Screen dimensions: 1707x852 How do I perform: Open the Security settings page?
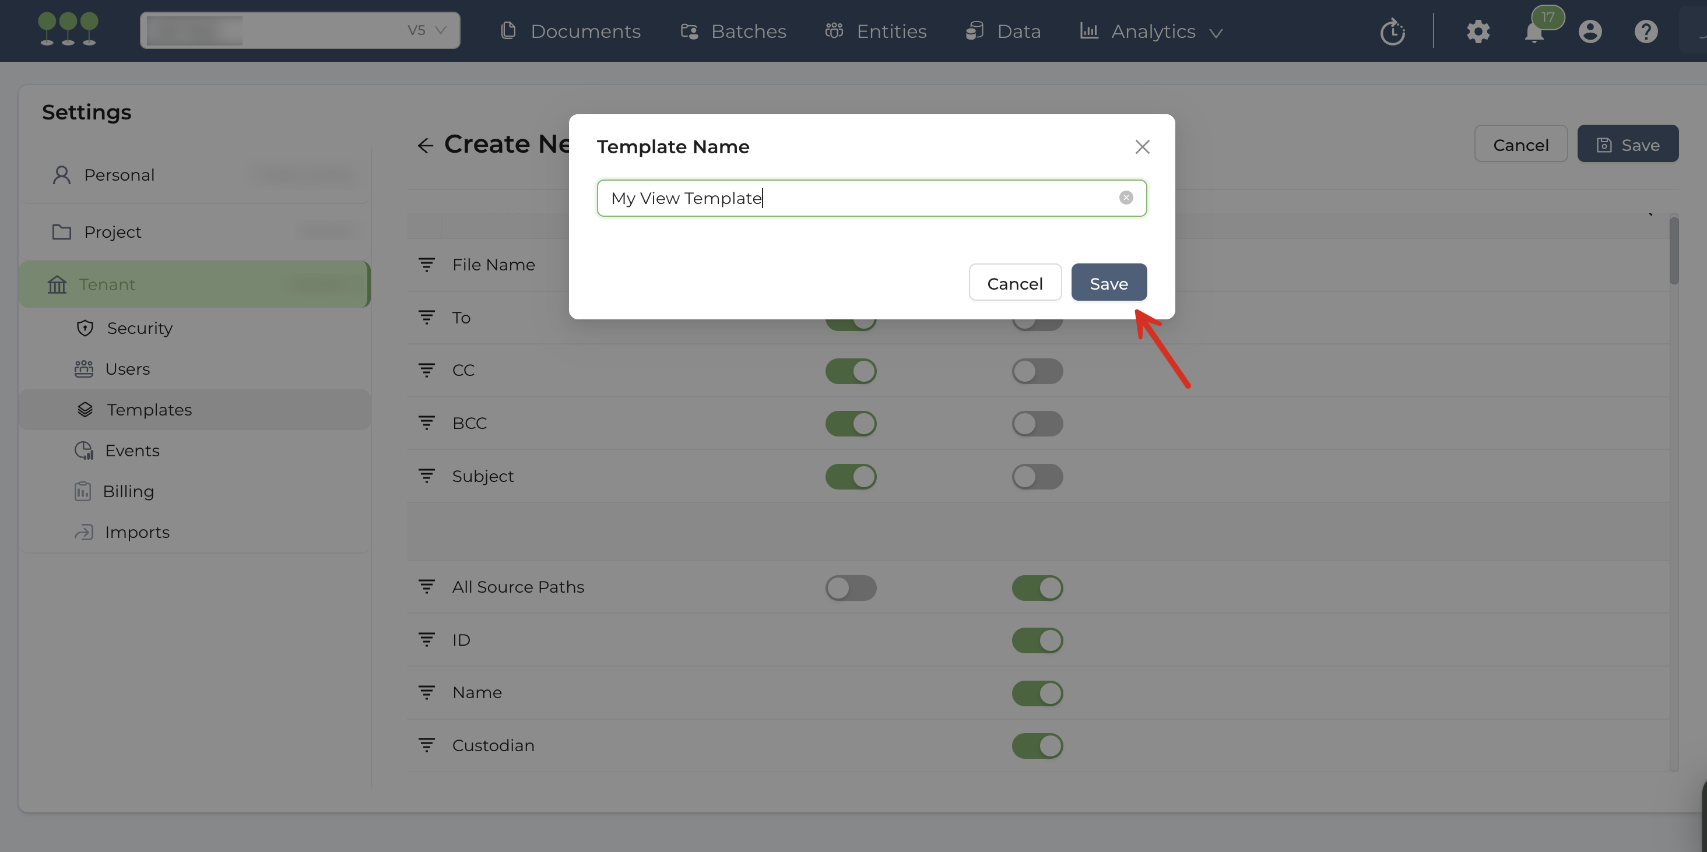(x=139, y=328)
